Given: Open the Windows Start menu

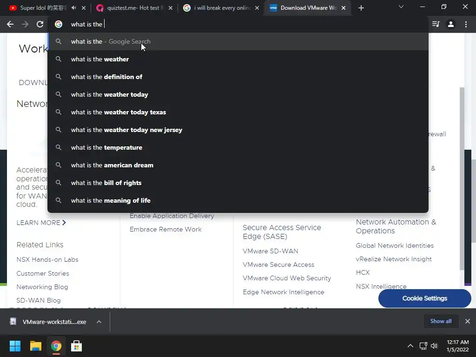Looking at the screenshot, I should coord(15,346).
